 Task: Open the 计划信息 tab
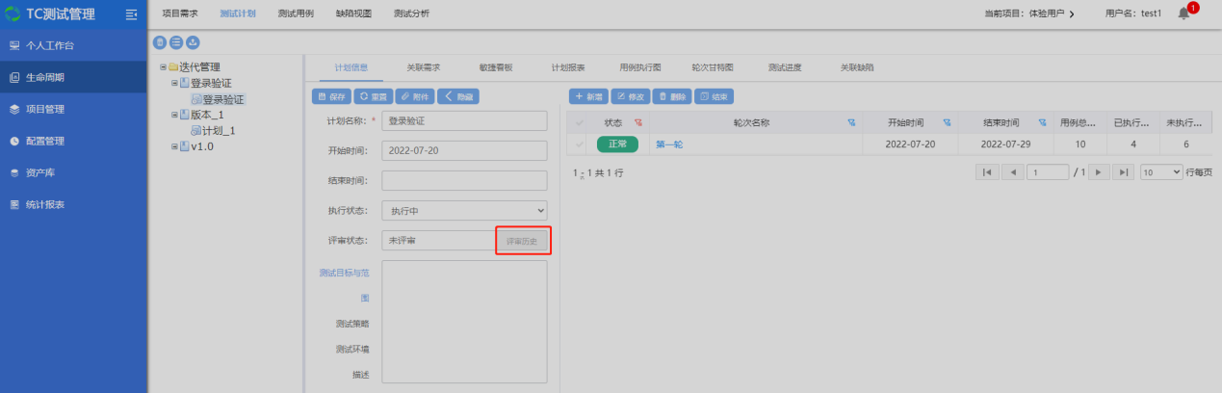[x=351, y=67]
